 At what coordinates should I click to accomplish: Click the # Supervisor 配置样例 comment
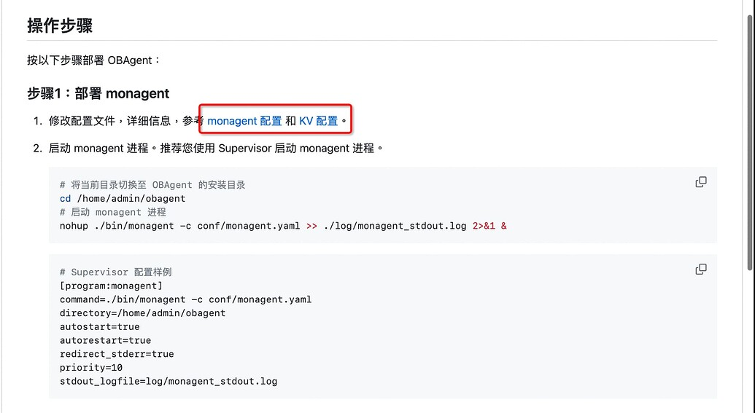[x=115, y=272]
